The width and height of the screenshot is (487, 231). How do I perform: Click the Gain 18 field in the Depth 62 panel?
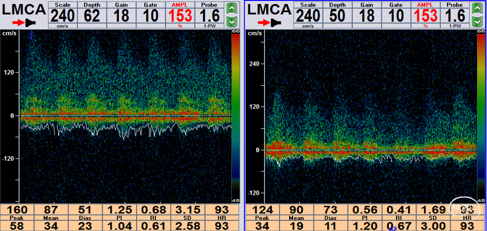121,15
